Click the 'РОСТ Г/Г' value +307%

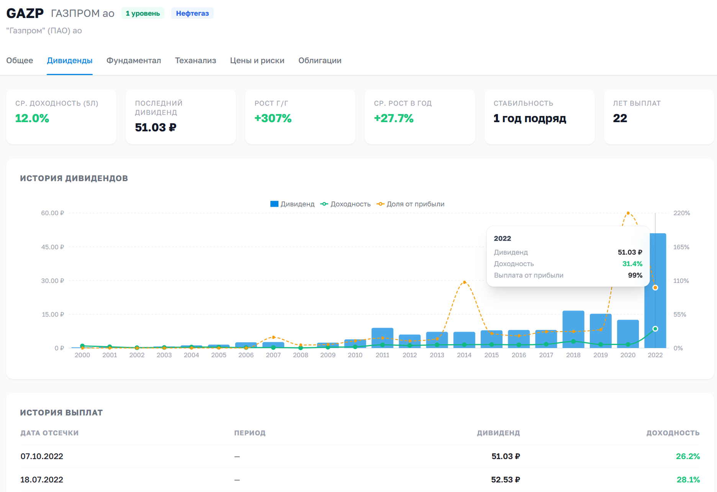coord(273,118)
